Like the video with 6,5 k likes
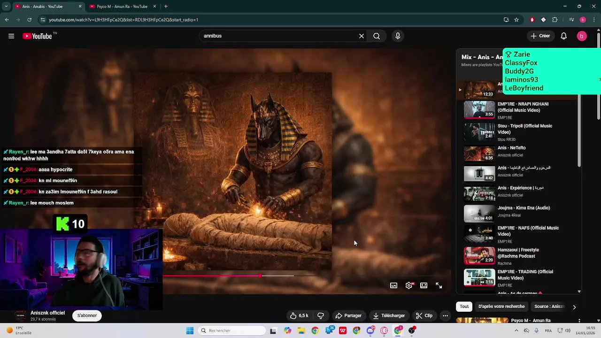Viewport: 601px width, 338px height. point(299,315)
